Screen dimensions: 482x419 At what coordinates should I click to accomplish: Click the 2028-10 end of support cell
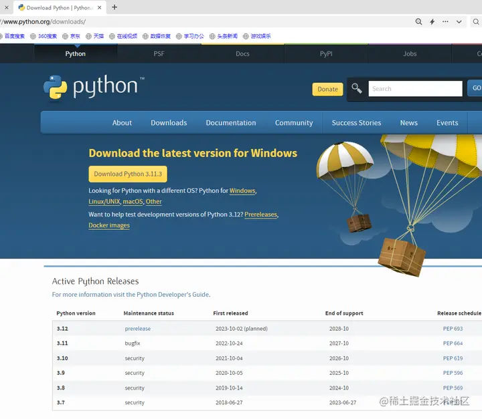point(339,329)
